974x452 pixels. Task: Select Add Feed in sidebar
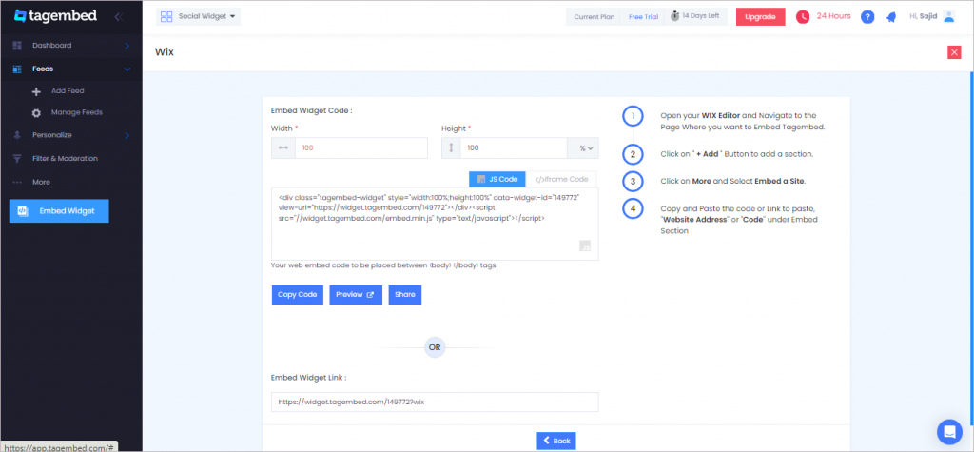(x=68, y=91)
